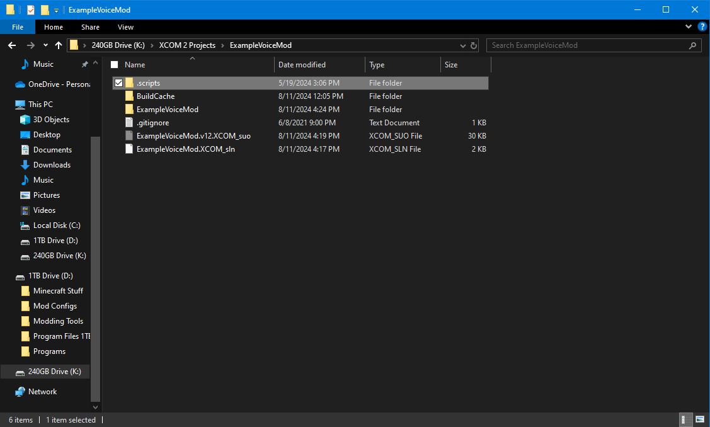This screenshot has width=710, height=427.
Task: Open the View ribbon tab
Action: coord(125,27)
